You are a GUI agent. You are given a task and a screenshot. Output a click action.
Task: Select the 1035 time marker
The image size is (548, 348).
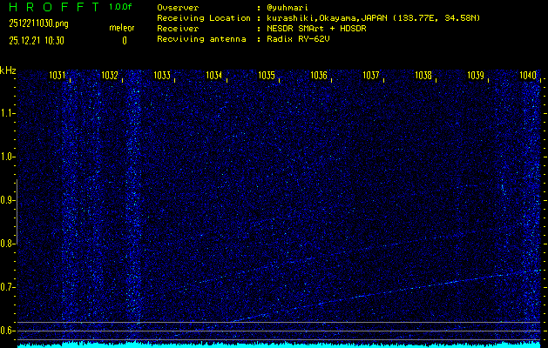pyautogui.click(x=267, y=77)
